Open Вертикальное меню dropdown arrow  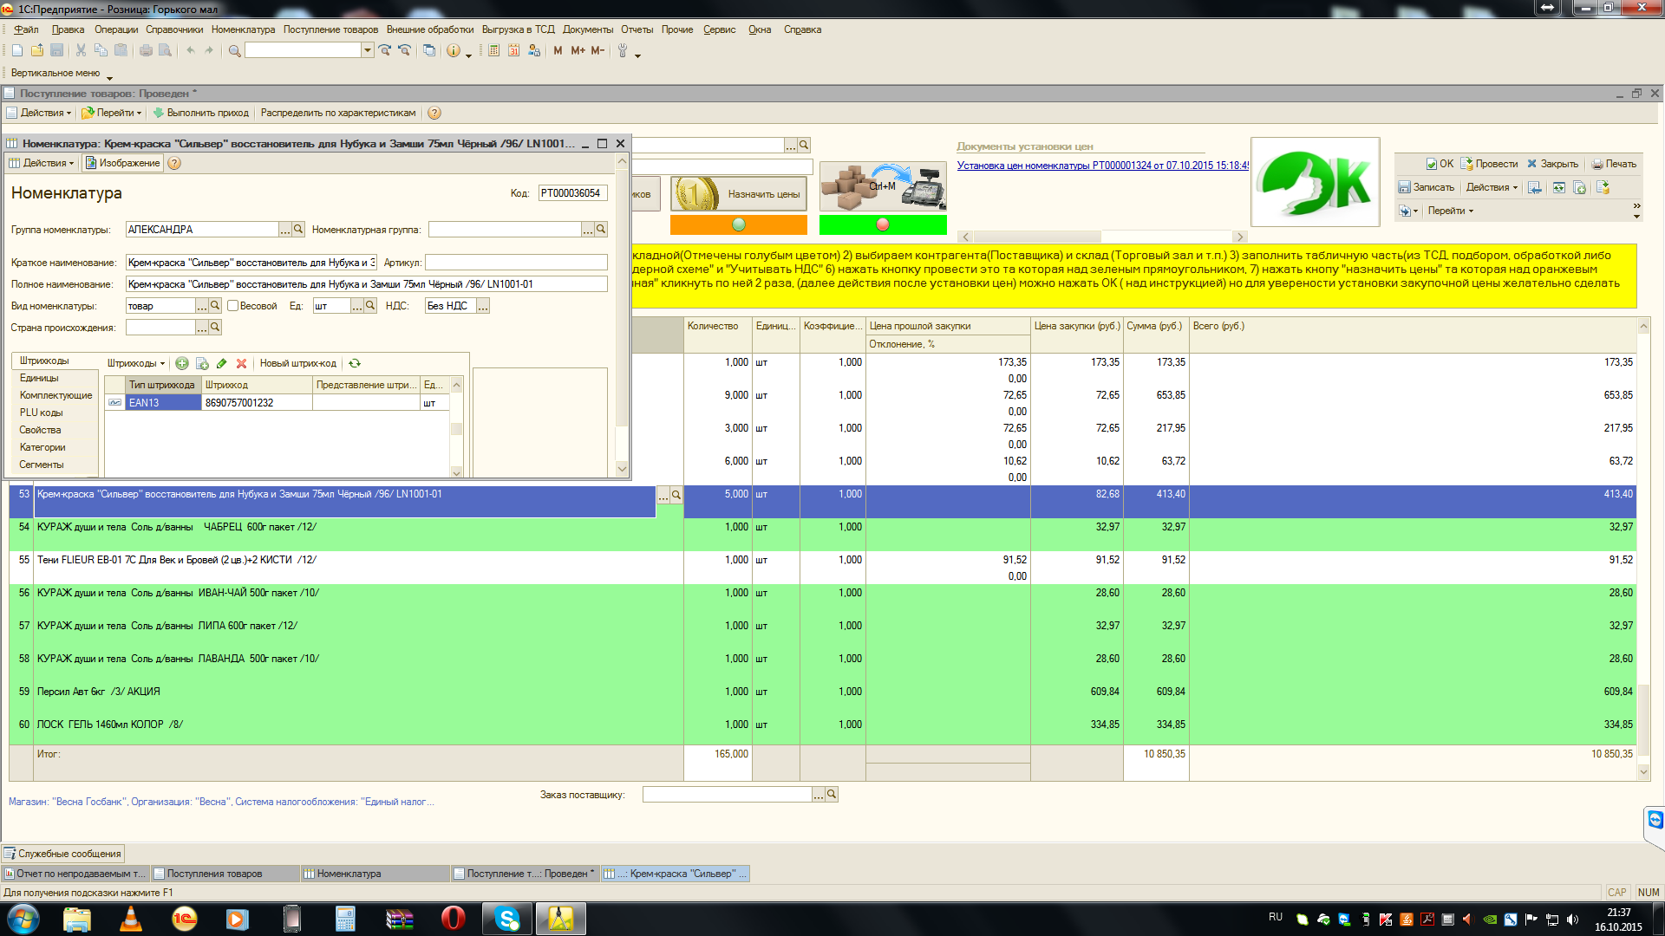click(109, 77)
